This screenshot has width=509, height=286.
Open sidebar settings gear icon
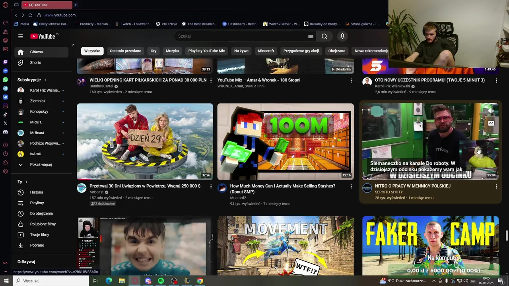point(6,171)
